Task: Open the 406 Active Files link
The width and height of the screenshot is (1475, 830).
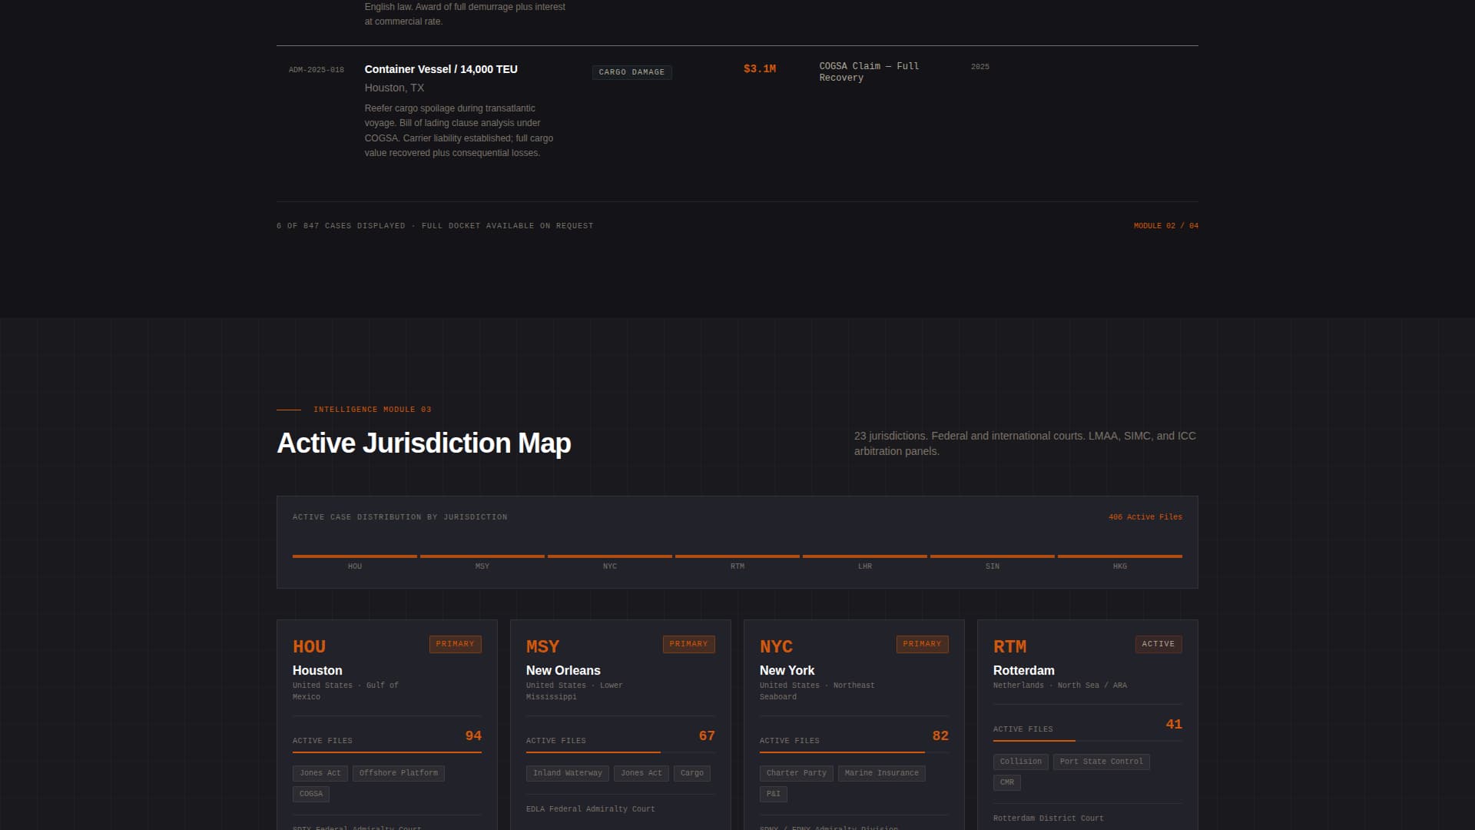Action: 1144,516
